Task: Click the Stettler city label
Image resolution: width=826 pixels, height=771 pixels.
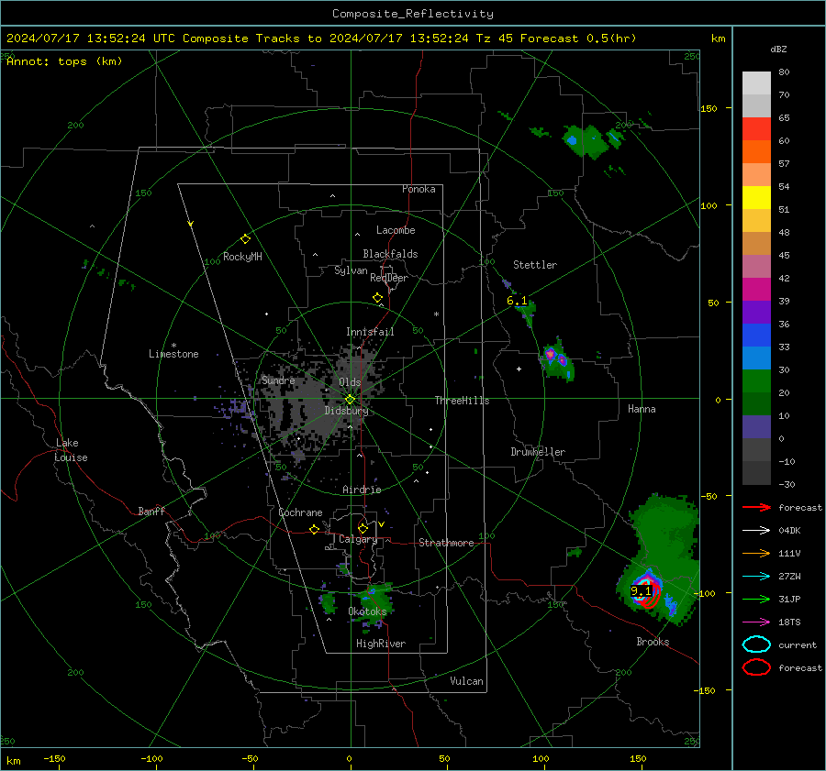Action: pyautogui.click(x=535, y=265)
